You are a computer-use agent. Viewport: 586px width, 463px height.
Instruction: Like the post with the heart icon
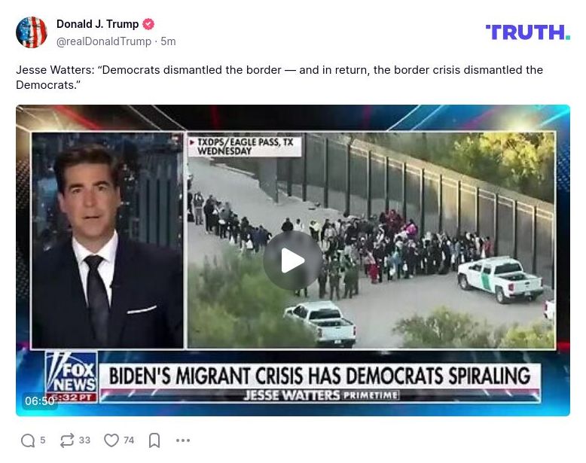point(111,440)
